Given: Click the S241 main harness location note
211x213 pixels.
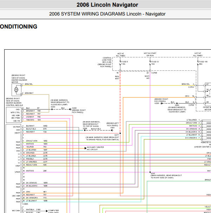Looking at the screenshot, I should point(166,176).
